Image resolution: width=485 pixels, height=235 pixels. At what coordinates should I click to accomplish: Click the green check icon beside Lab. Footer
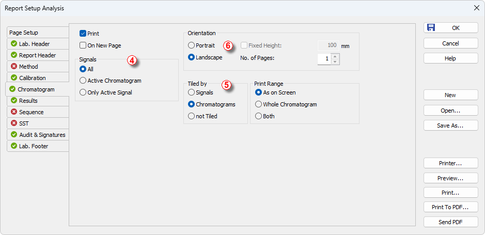click(14, 146)
